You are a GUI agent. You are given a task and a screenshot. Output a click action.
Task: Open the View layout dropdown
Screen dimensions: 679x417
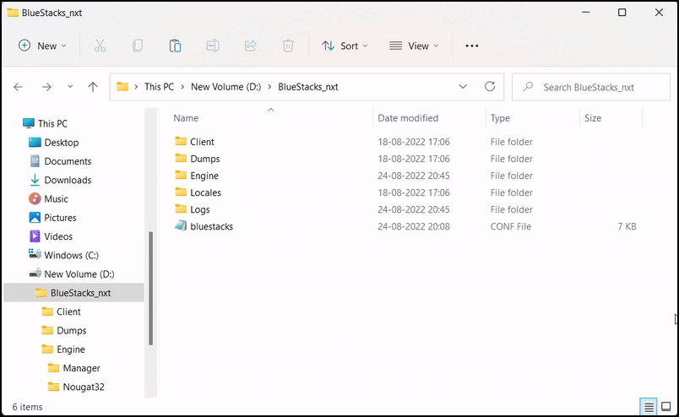click(x=414, y=46)
